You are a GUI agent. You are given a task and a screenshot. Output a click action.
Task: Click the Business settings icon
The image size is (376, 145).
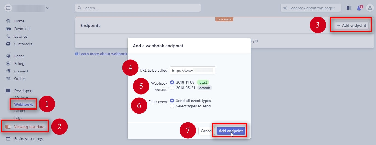click(x=8, y=139)
